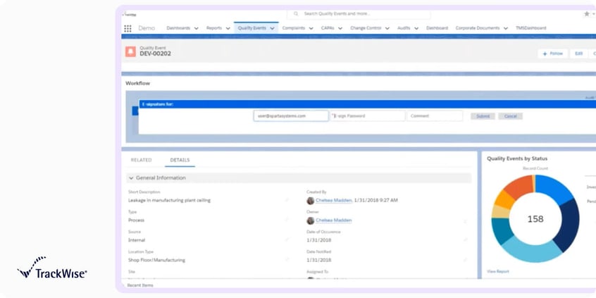
Task: Click the teal donut chart segment
Action: 502,231
